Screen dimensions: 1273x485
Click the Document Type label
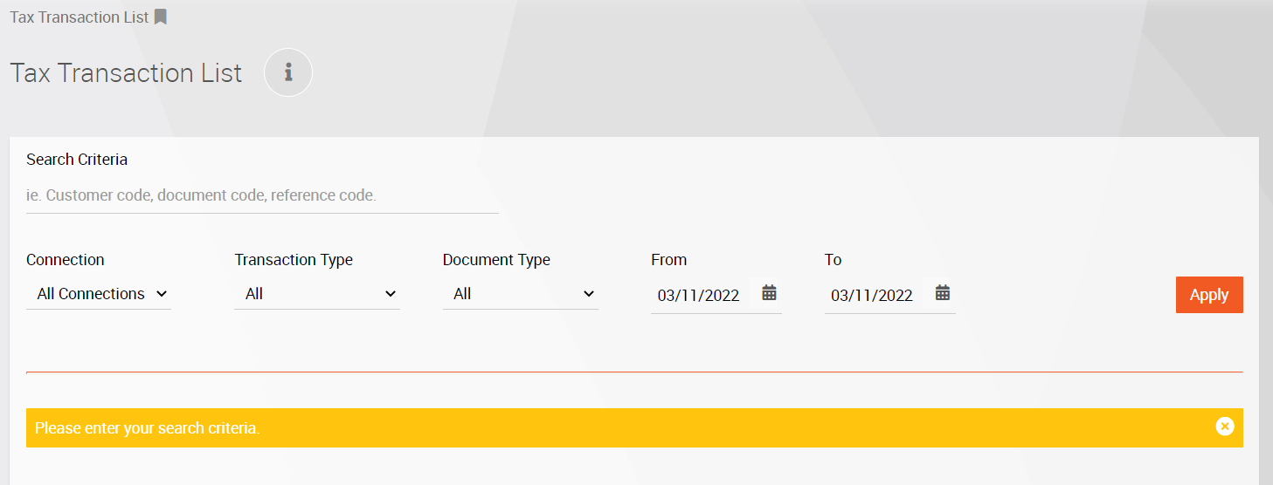click(x=496, y=260)
